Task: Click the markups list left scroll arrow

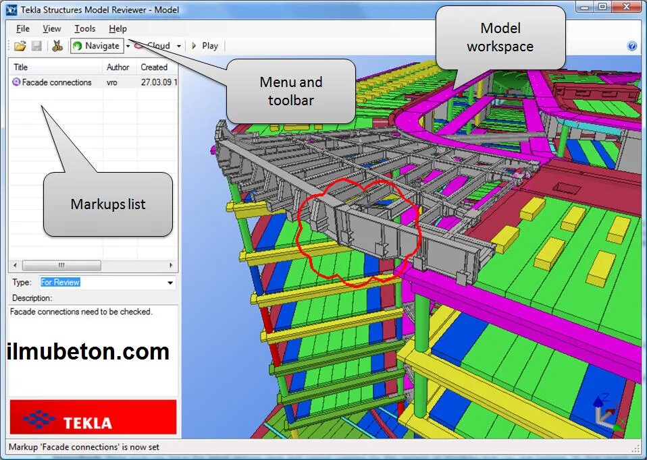Action: pyautogui.click(x=16, y=265)
